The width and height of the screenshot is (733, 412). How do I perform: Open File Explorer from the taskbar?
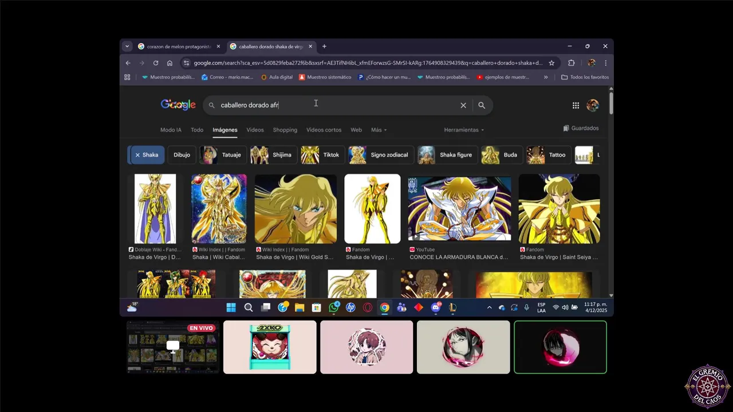299,308
